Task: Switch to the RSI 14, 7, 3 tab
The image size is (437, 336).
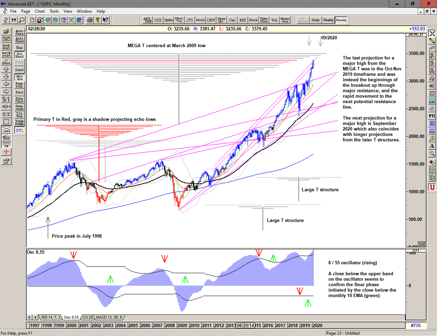Action: coord(50,318)
